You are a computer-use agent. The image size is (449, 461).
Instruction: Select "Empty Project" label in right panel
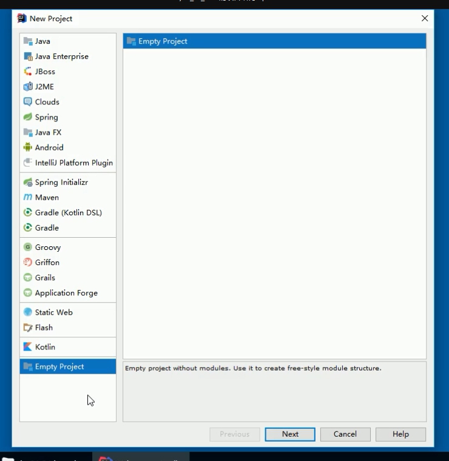pyautogui.click(x=163, y=41)
